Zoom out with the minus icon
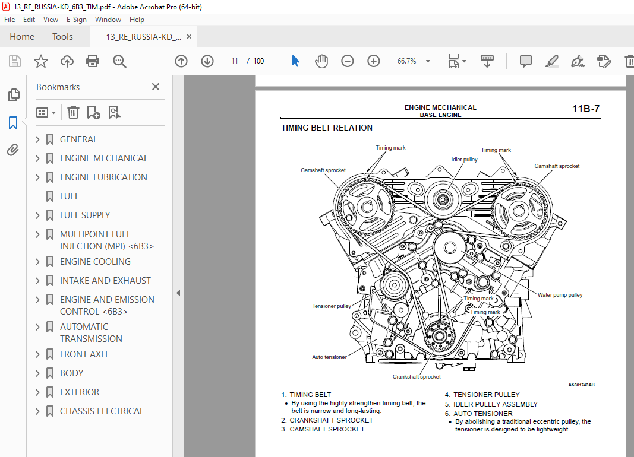Viewport: 634px width, 457px height. click(x=348, y=61)
